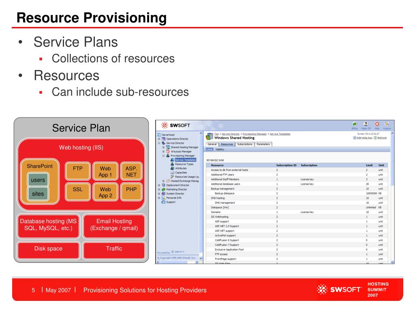Click the Hosted Exchange Manager icon
This screenshot has height=311, width=415.
coord(168,181)
